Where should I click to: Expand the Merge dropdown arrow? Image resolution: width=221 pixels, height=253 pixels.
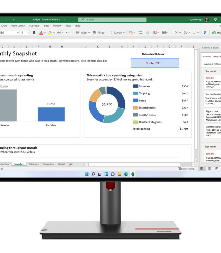124,33
